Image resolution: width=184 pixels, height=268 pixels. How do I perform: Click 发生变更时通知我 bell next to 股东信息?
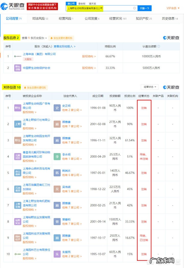pyautogui.click(x=61, y=38)
